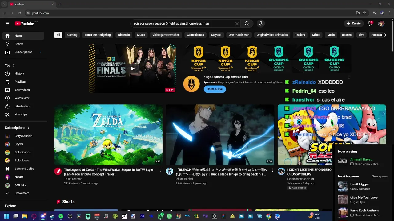394x221 pixels.
Task: Expand Show more subscriptions
Action: pos(23,193)
